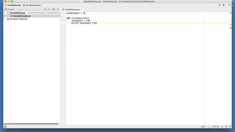Viewport: 235px width, 132px height.
Task: Open Project panel settings gear
Action: point(54,9)
